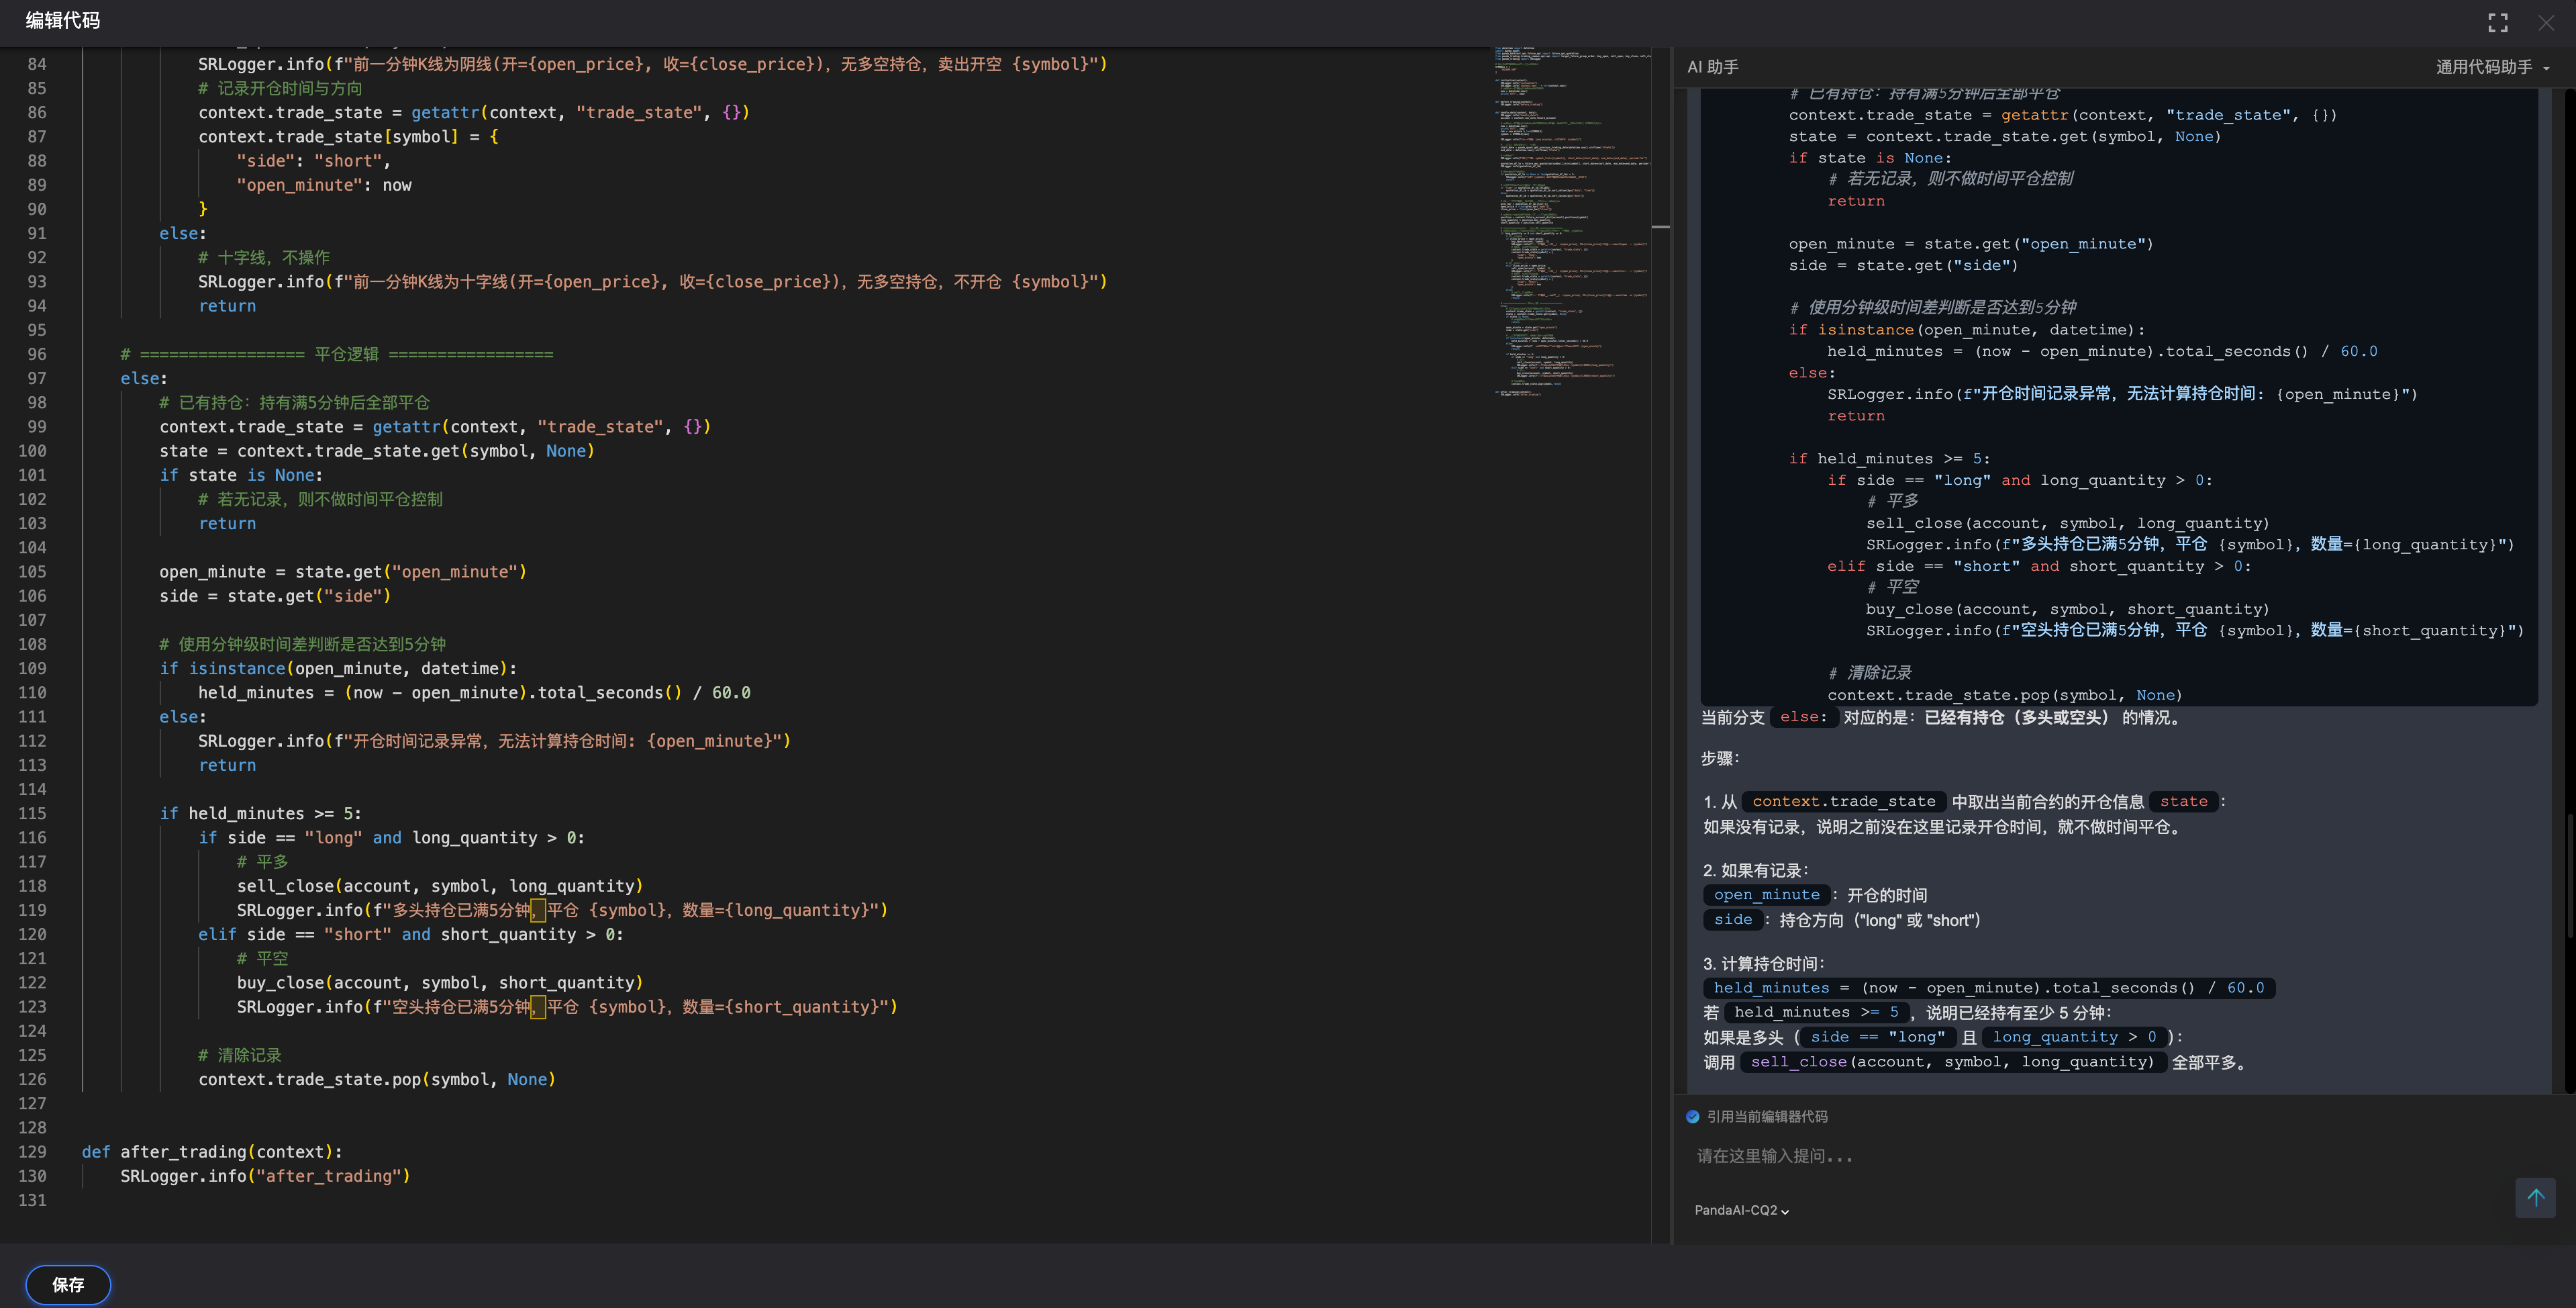Click the 编辑代码 dialog title

coord(62,21)
